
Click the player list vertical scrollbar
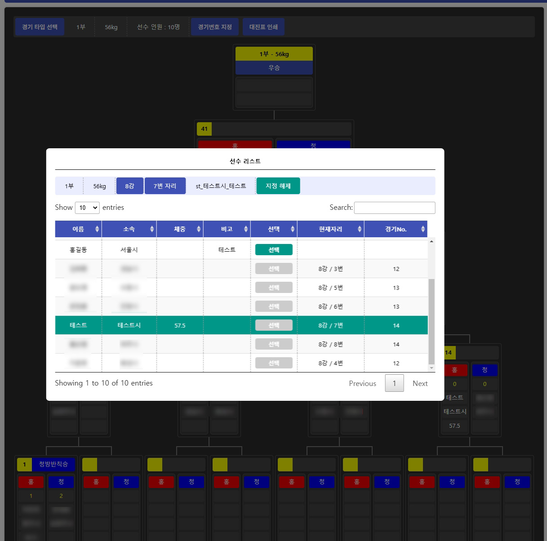(x=431, y=321)
